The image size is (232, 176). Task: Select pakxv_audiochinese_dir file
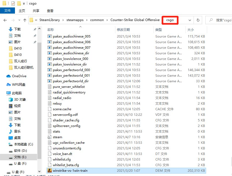point(71,53)
